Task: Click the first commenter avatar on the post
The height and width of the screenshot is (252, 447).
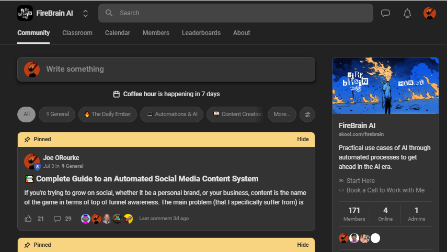Action: [x=86, y=219]
